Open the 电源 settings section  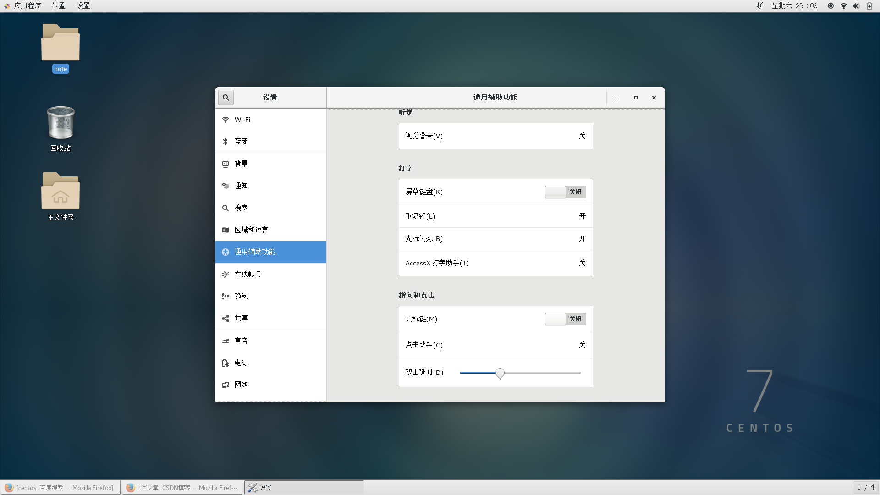(241, 362)
